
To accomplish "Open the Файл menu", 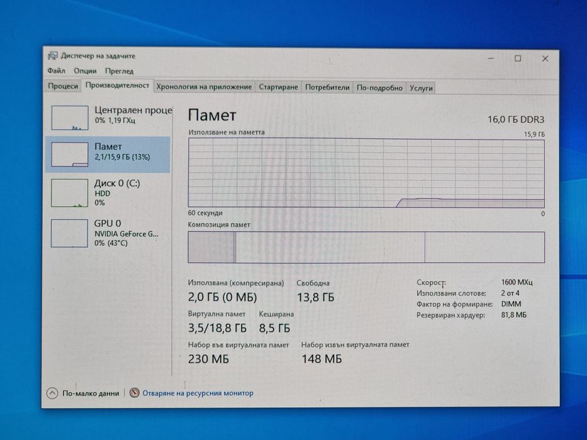I will pyautogui.click(x=56, y=70).
